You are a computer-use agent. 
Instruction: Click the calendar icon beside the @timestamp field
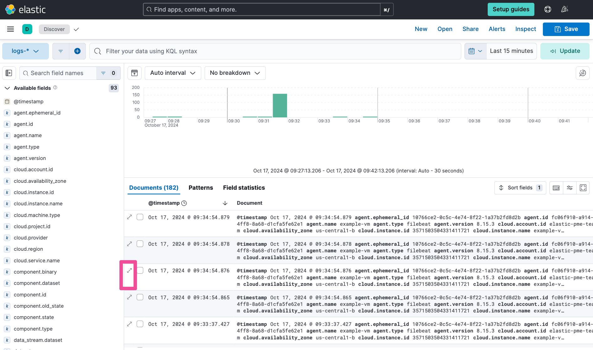[7, 101]
